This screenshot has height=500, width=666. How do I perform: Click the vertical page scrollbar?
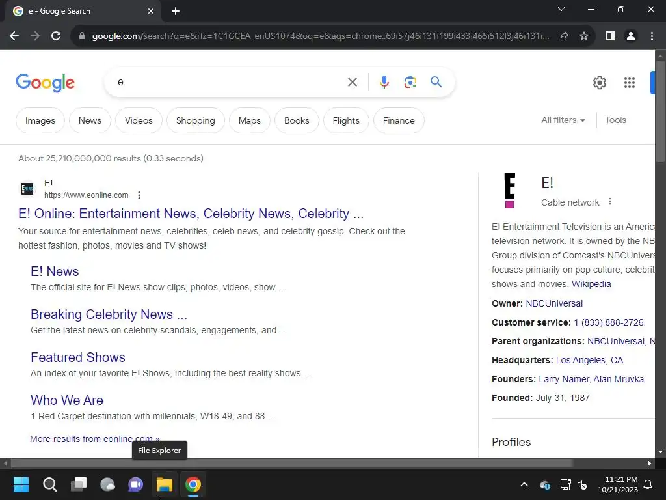pyautogui.click(x=660, y=111)
